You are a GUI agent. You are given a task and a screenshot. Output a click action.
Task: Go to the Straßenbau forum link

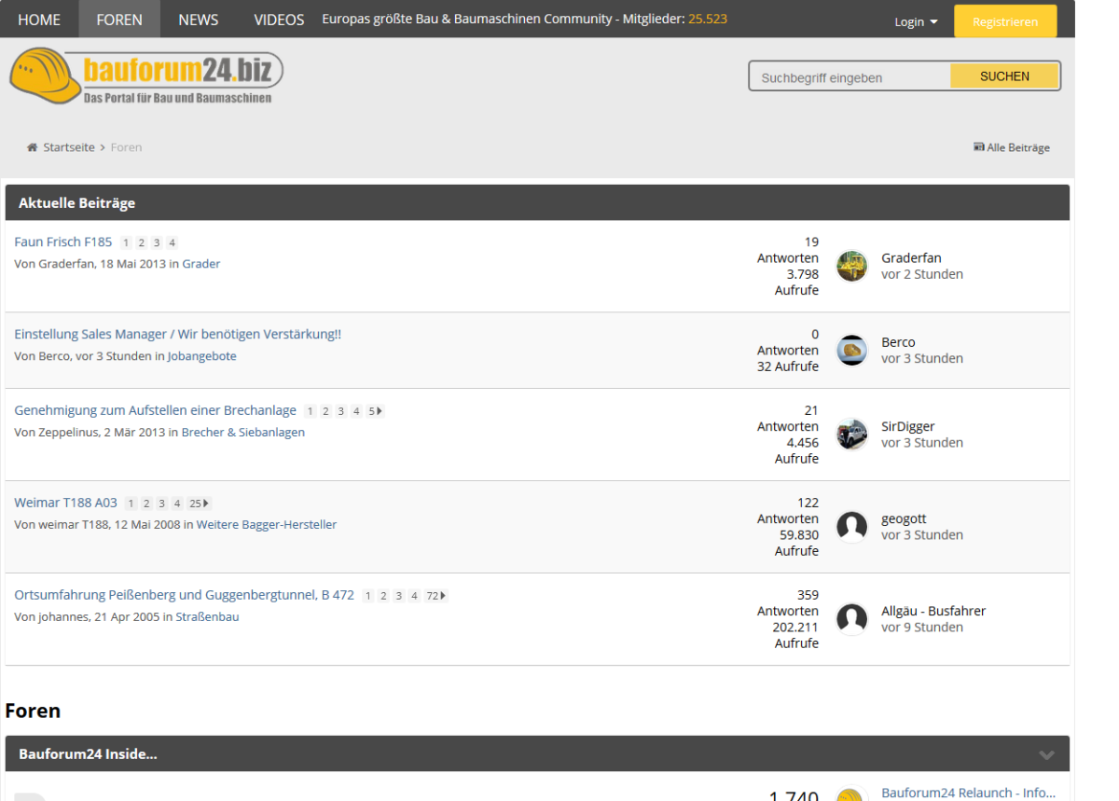pyautogui.click(x=208, y=617)
